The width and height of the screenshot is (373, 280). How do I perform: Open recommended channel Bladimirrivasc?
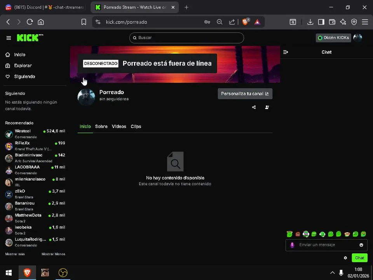pos(35,158)
